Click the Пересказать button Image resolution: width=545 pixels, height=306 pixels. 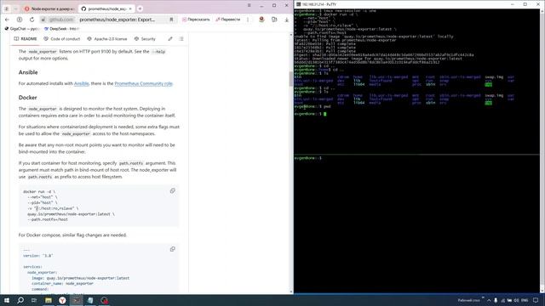pos(196,20)
